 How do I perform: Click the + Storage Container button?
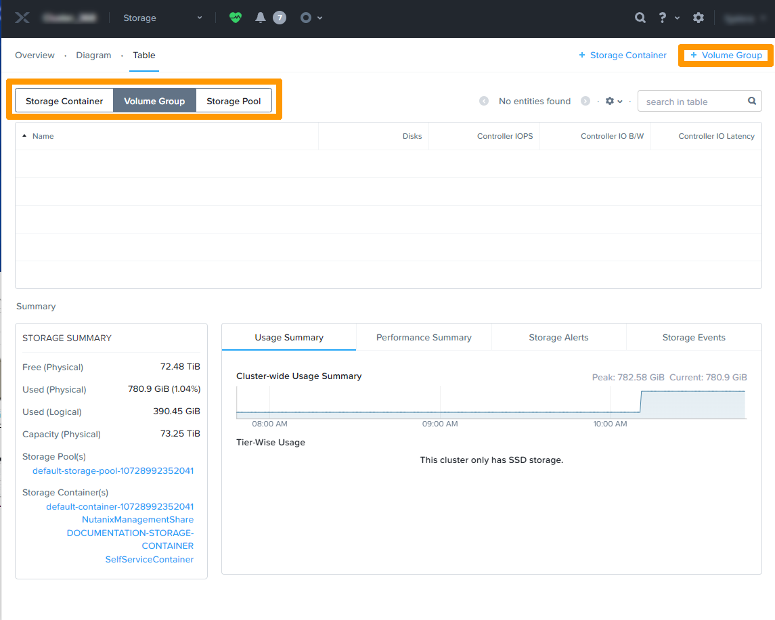point(621,55)
